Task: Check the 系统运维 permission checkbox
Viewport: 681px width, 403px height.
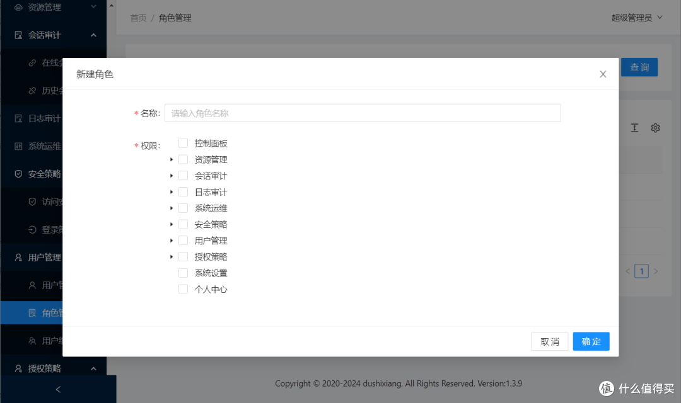Action: [x=183, y=208]
